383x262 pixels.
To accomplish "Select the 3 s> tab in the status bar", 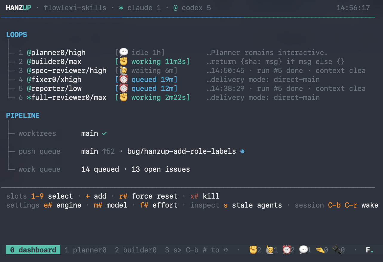I will coord(173,250).
